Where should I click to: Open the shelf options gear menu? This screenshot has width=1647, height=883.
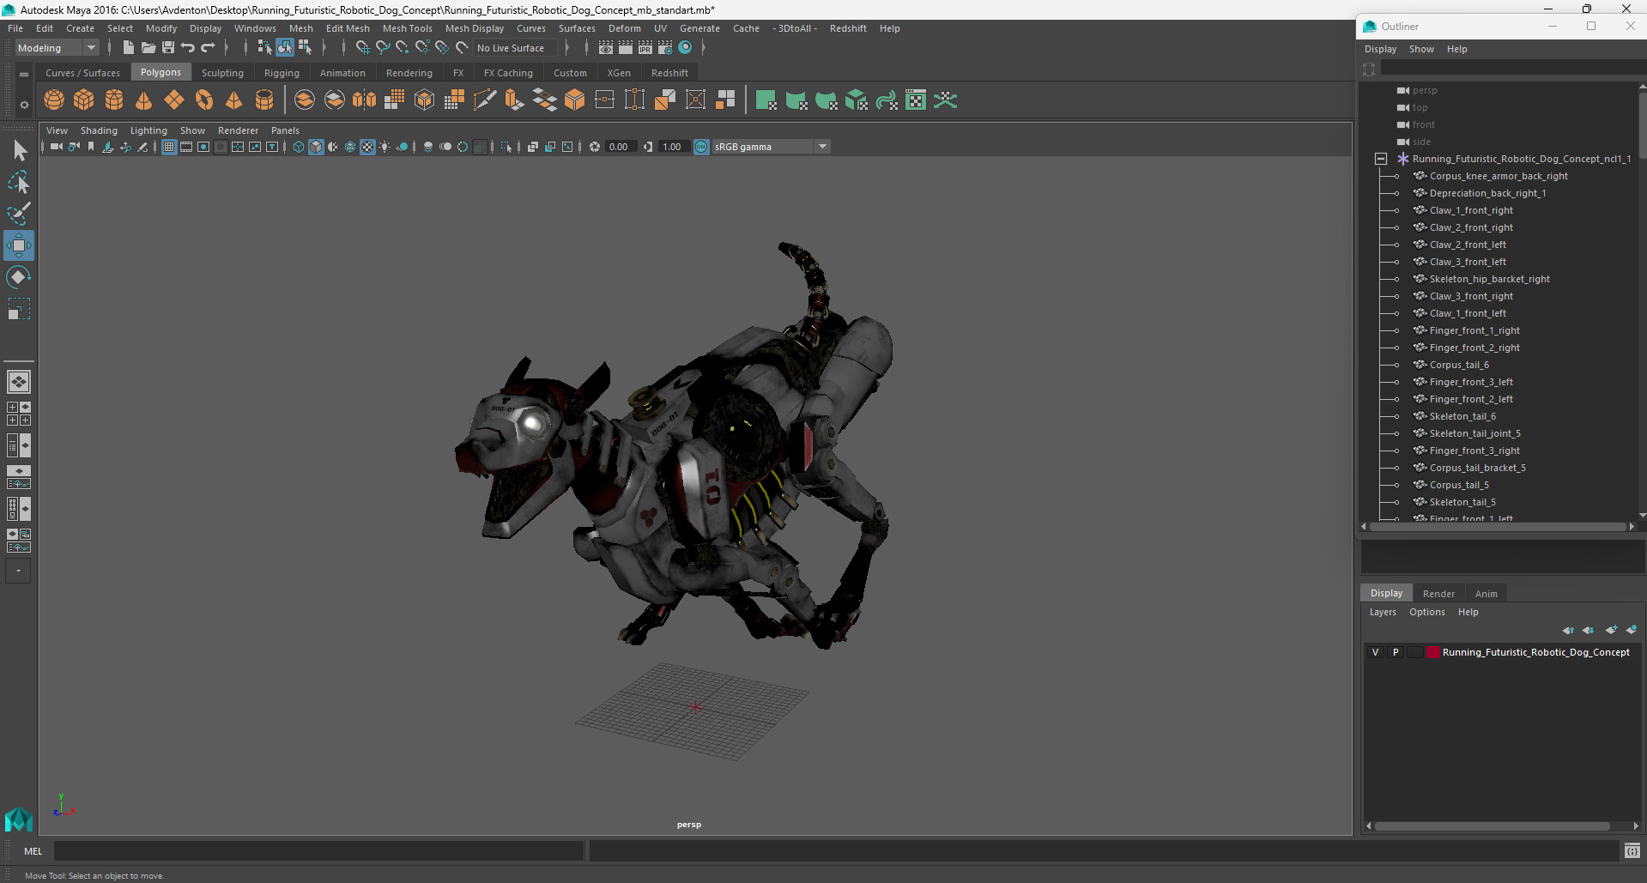24,105
